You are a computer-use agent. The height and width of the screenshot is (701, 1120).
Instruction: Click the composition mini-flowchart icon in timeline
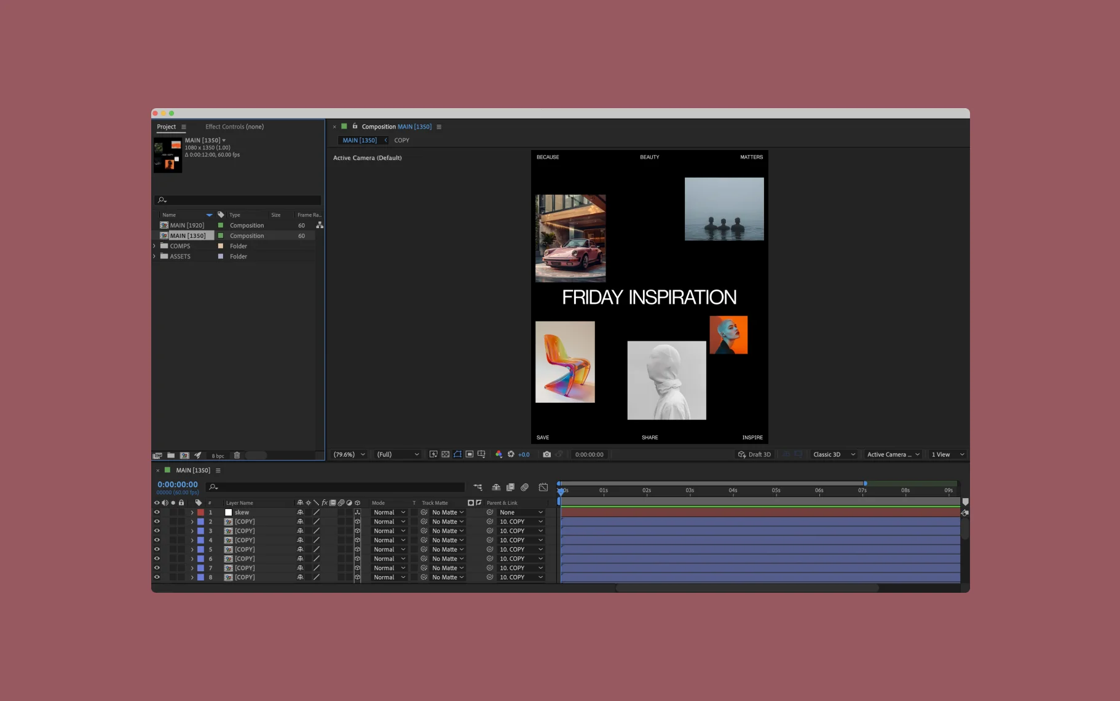[x=478, y=487]
